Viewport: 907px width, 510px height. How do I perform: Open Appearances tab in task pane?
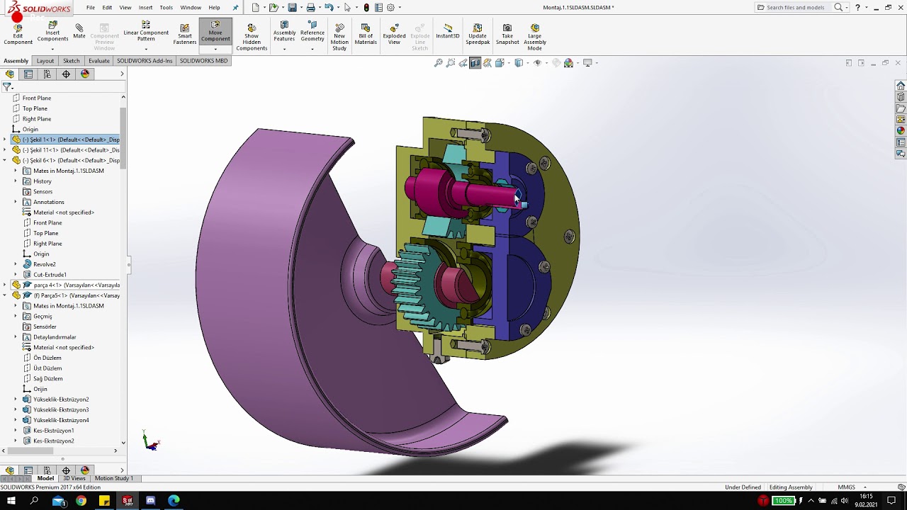[x=901, y=131]
